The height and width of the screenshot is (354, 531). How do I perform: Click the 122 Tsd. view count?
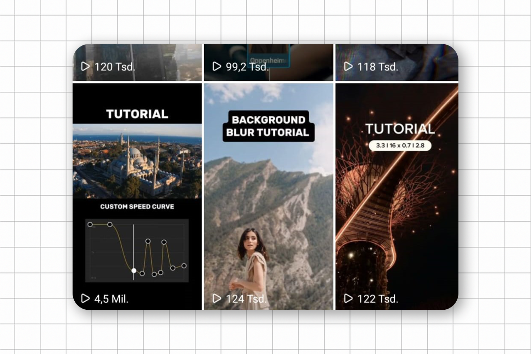378,299
